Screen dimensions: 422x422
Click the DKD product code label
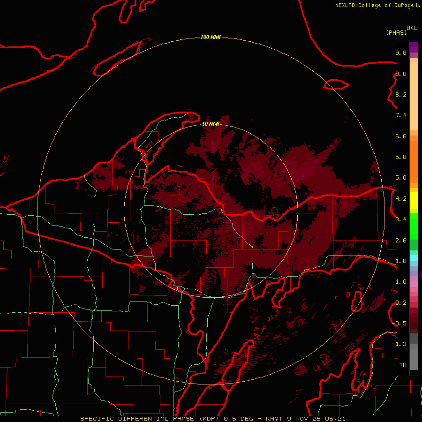point(412,28)
